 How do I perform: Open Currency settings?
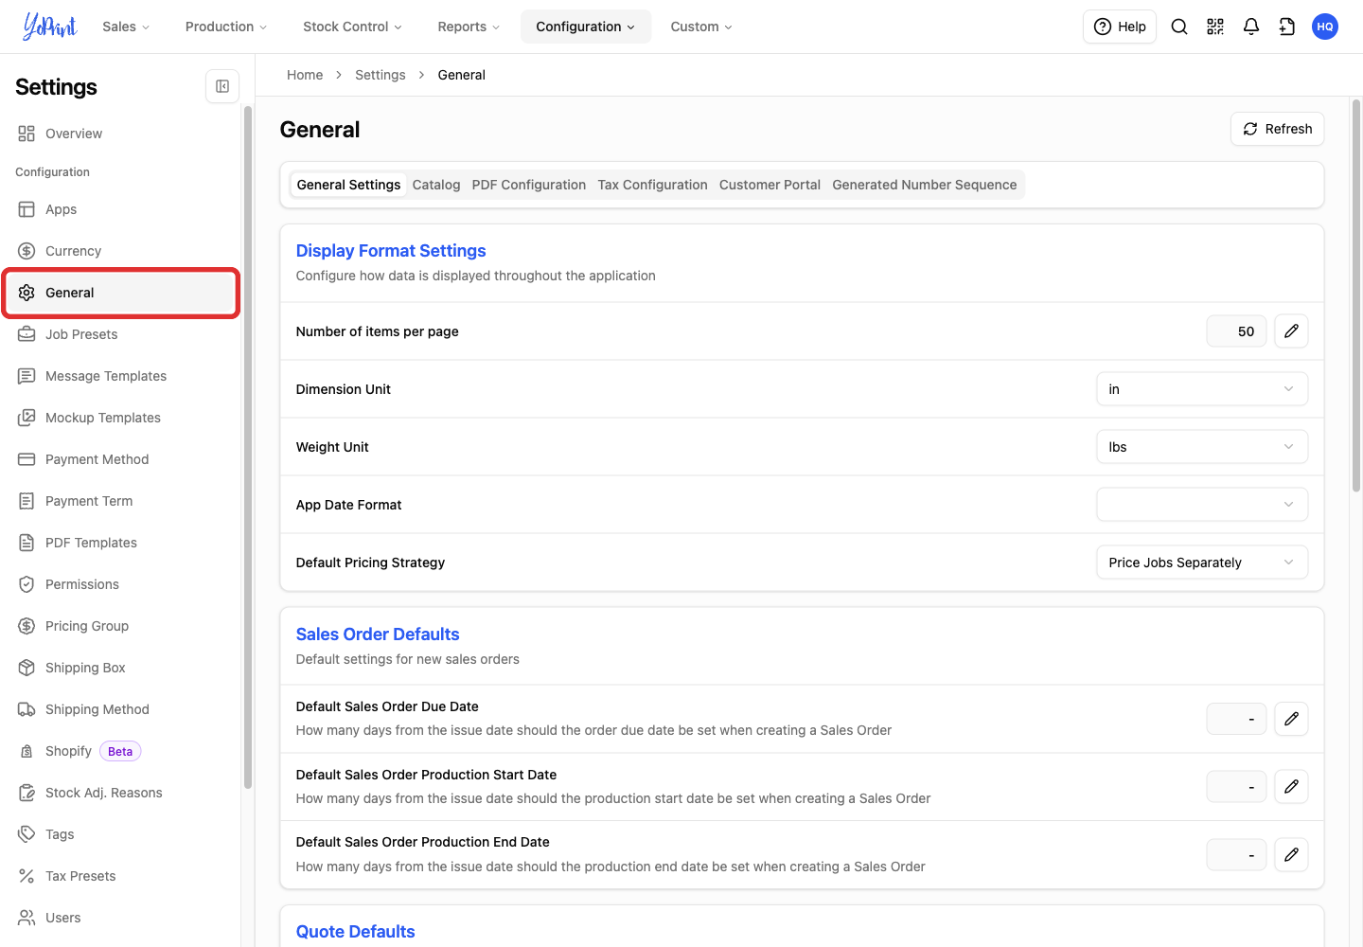[x=120, y=251]
